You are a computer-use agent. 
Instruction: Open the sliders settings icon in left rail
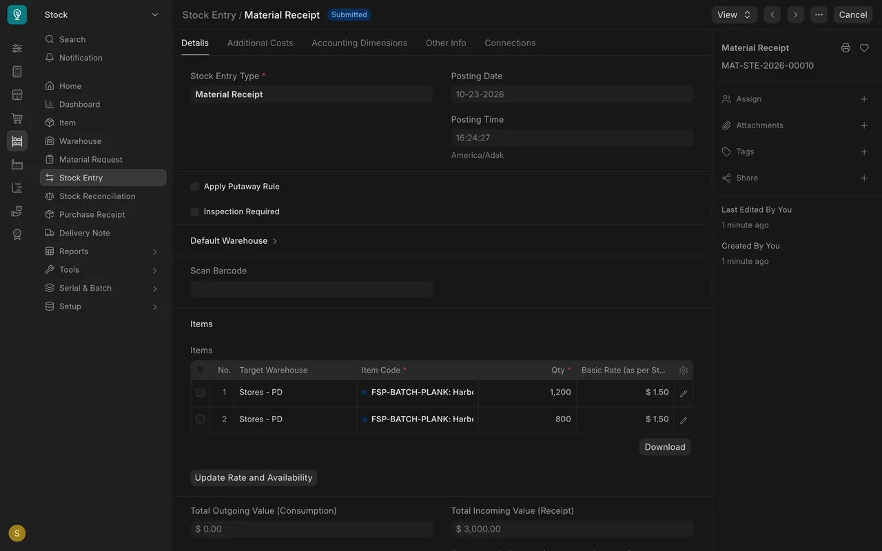click(x=17, y=48)
